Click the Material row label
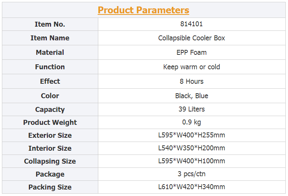The width and height of the screenshot is (288, 196). (x=50, y=53)
